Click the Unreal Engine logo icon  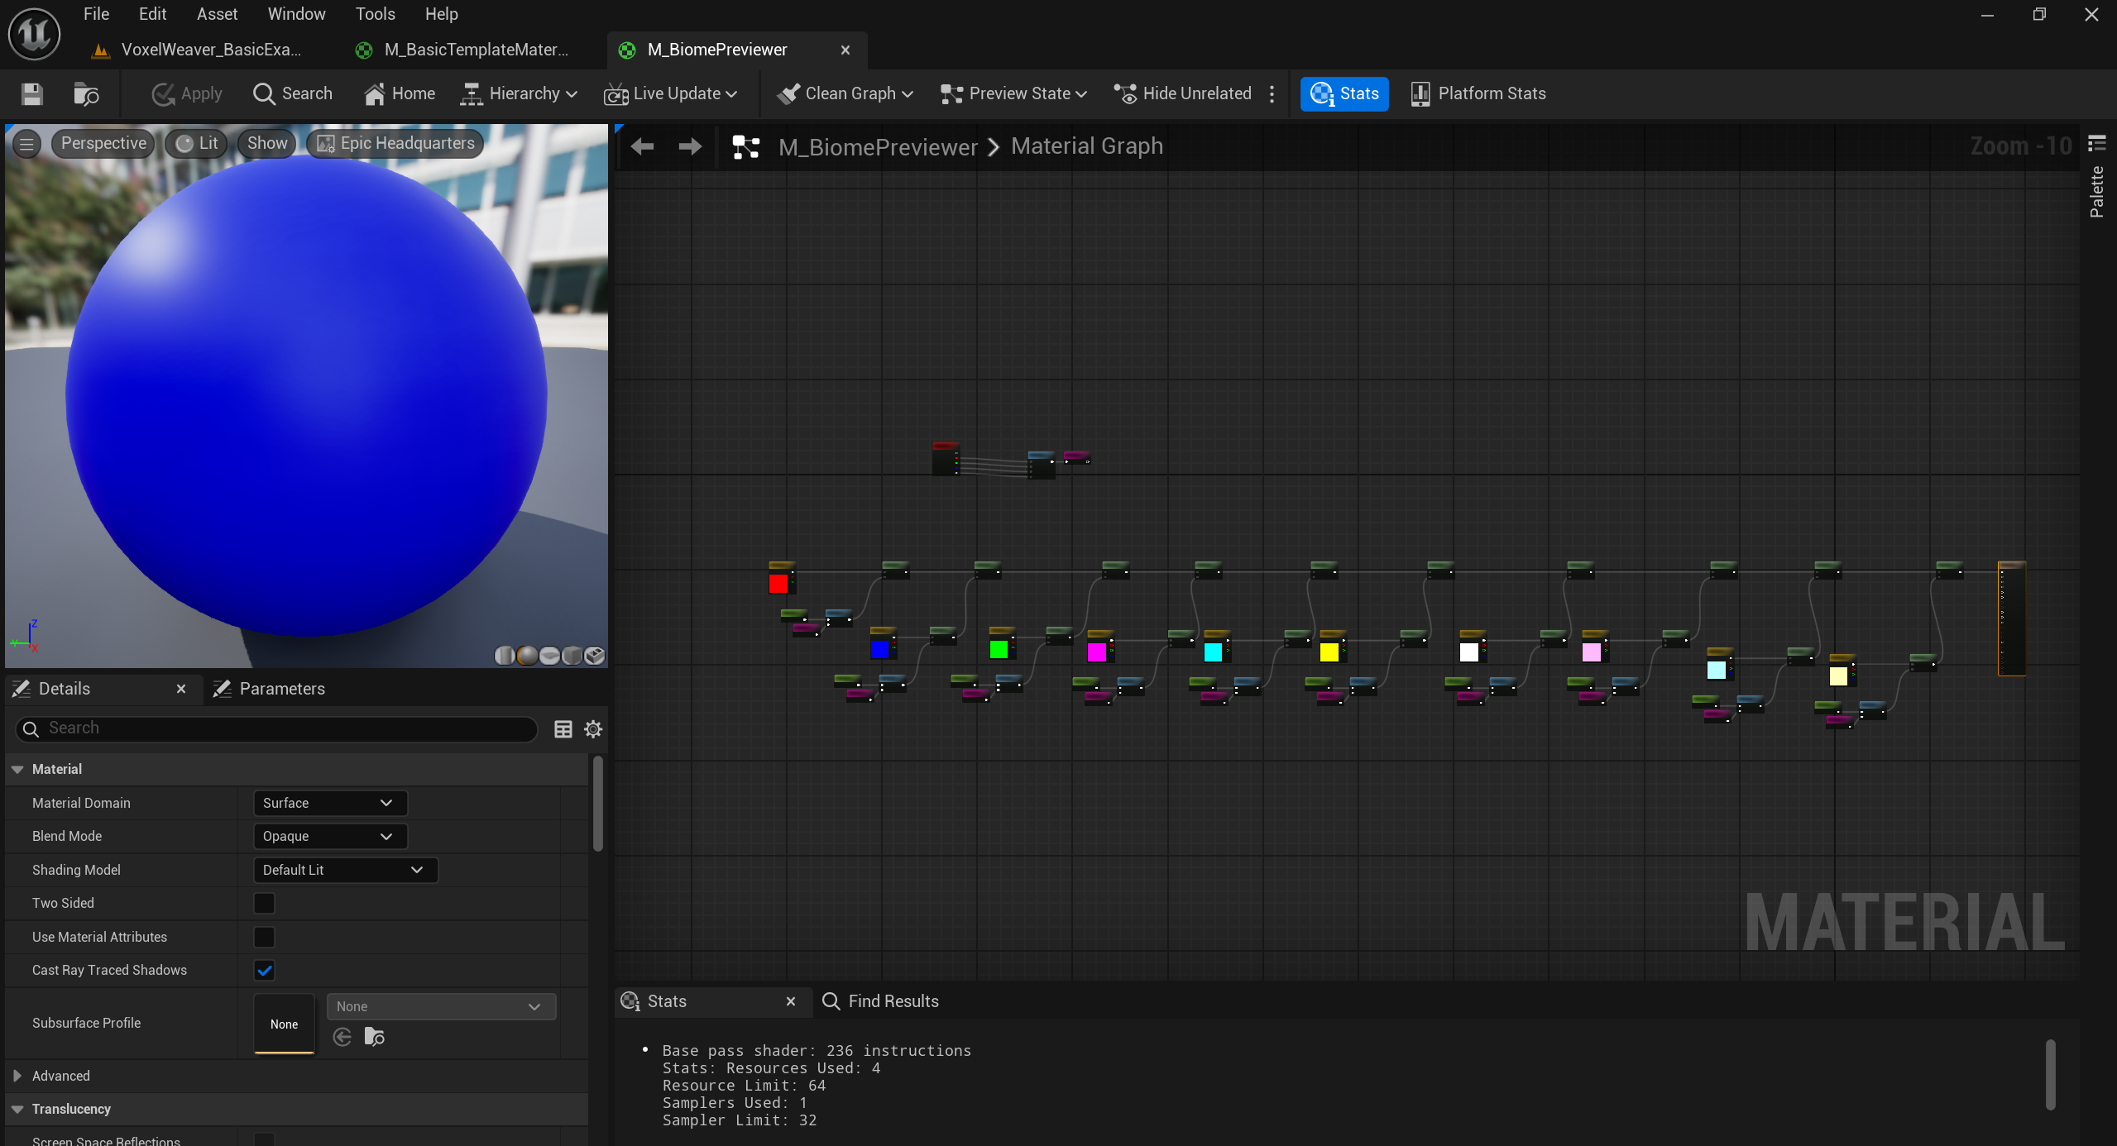(34, 34)
